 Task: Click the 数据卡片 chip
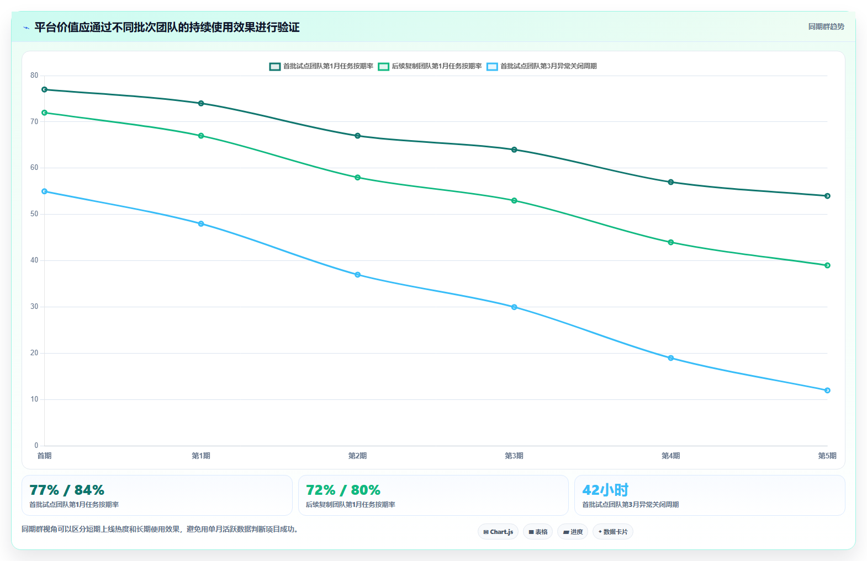tap(613, 532)
